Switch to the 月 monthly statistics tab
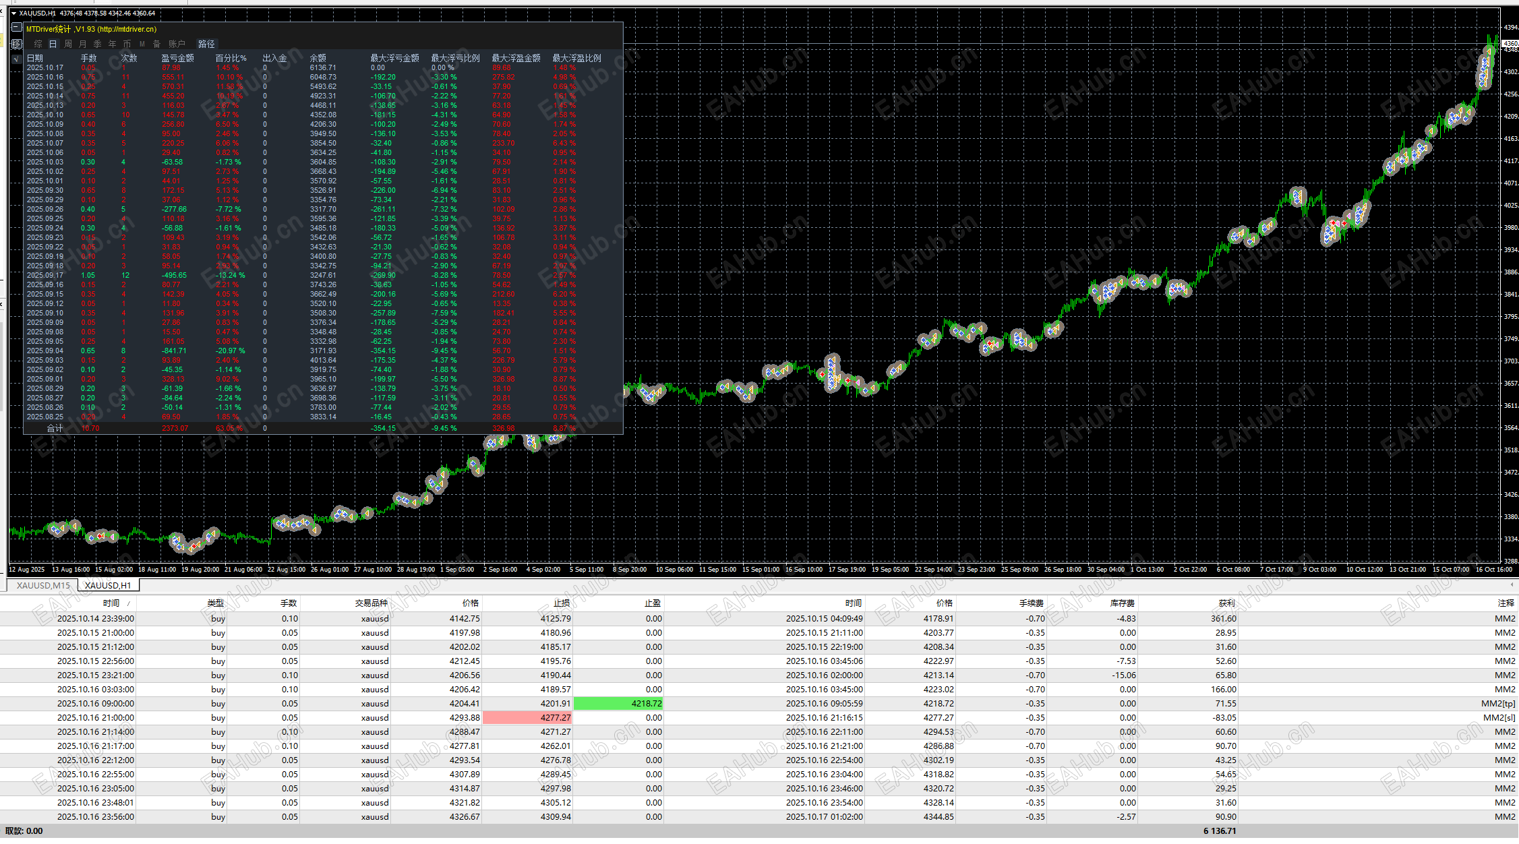1519x844 pixels. coord(82,44)
